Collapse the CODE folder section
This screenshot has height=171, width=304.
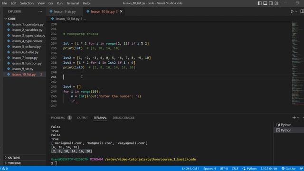point(25,19)
